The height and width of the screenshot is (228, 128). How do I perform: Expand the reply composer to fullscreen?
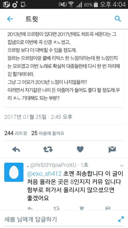pos(121,219)
